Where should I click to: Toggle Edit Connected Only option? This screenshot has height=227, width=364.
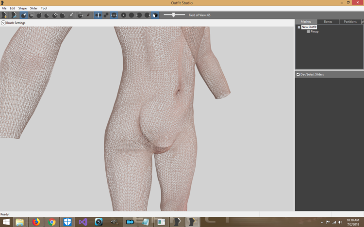pyautogui.click(x=106, y=15)
